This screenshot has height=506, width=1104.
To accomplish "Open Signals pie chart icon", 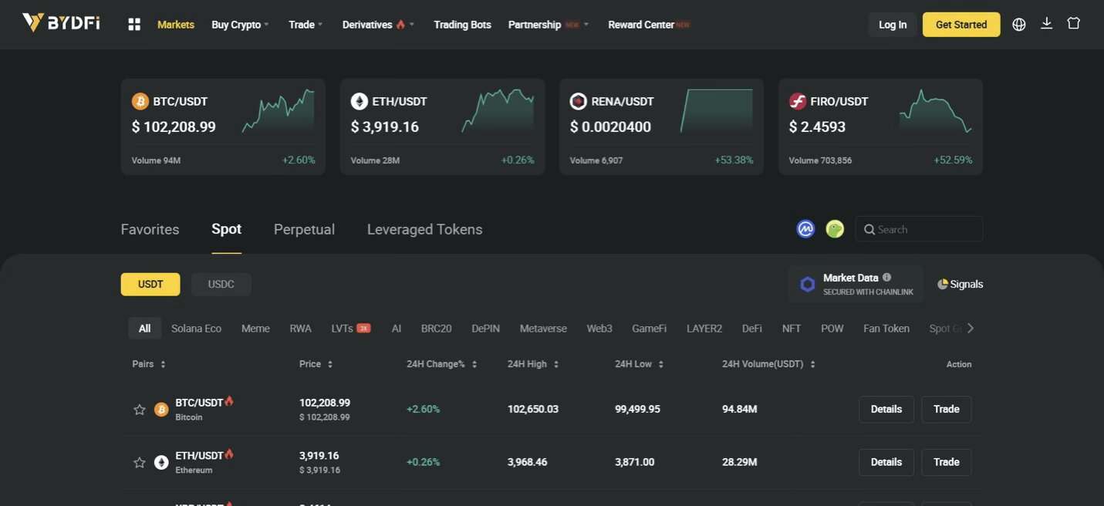I will point(942,284).
